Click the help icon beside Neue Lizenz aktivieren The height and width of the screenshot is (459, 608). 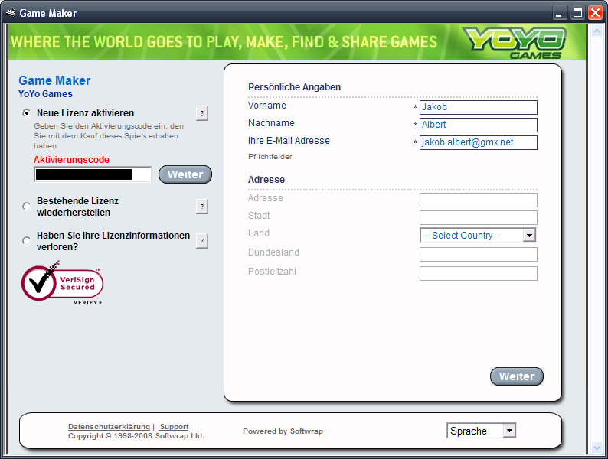[x=202, y=113]
